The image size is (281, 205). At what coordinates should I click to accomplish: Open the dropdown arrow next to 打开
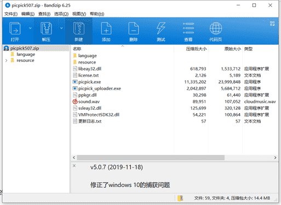[x=30, y=28]
